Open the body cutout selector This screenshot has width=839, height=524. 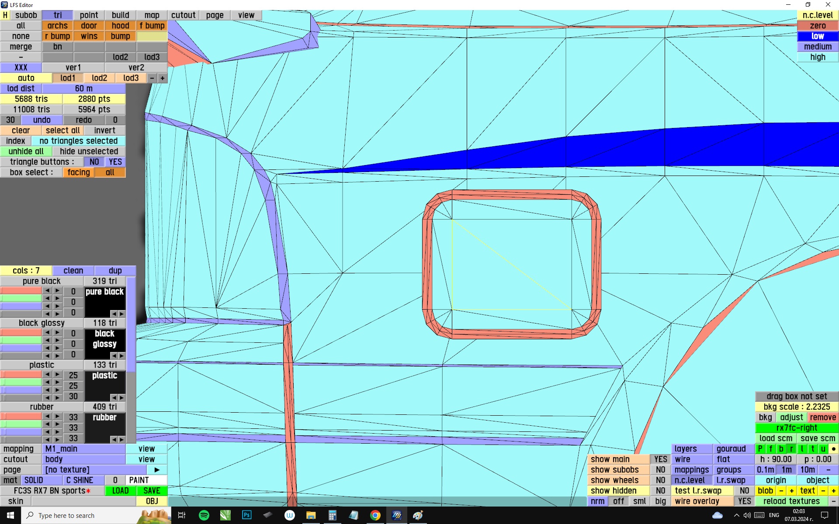84,459
